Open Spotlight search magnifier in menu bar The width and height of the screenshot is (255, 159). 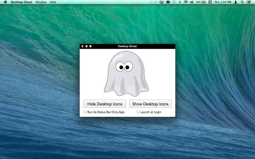pos(242,2)
